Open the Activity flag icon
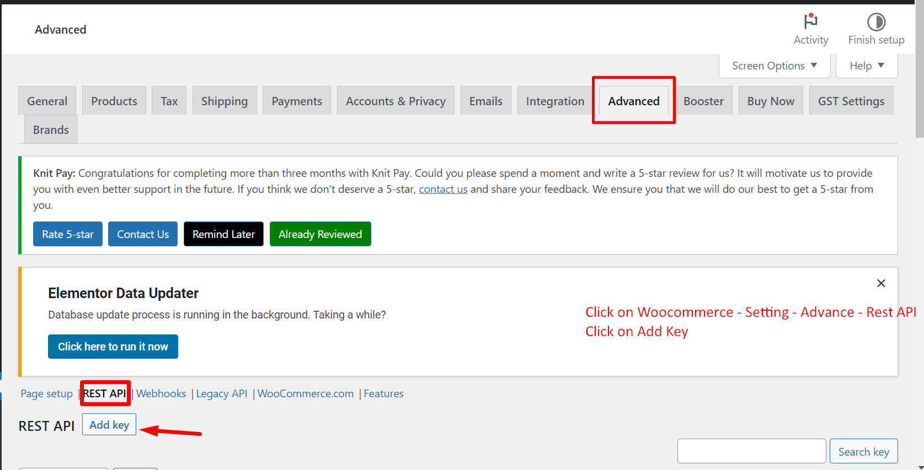This screenshot has height=470, width=924. (x=810, y=21)
